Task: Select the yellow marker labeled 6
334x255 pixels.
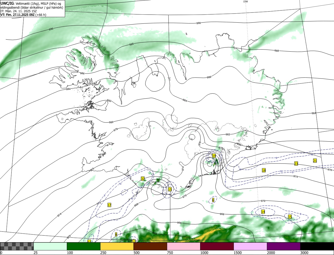Action: tap(213, 200)
